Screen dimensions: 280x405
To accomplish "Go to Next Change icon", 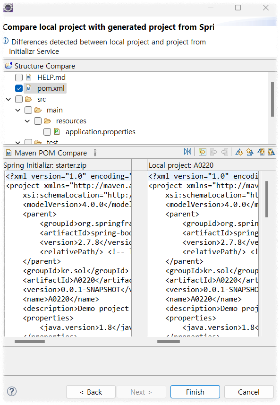I will [261, 152].
